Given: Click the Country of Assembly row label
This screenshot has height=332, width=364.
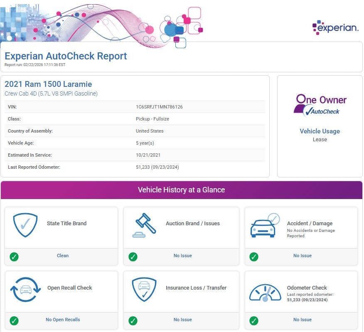Looking at the screenshot, I should click(x=30, y=131).
